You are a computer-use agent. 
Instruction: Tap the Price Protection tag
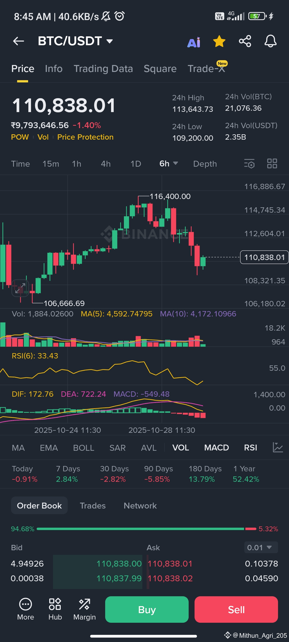[85, 137]
